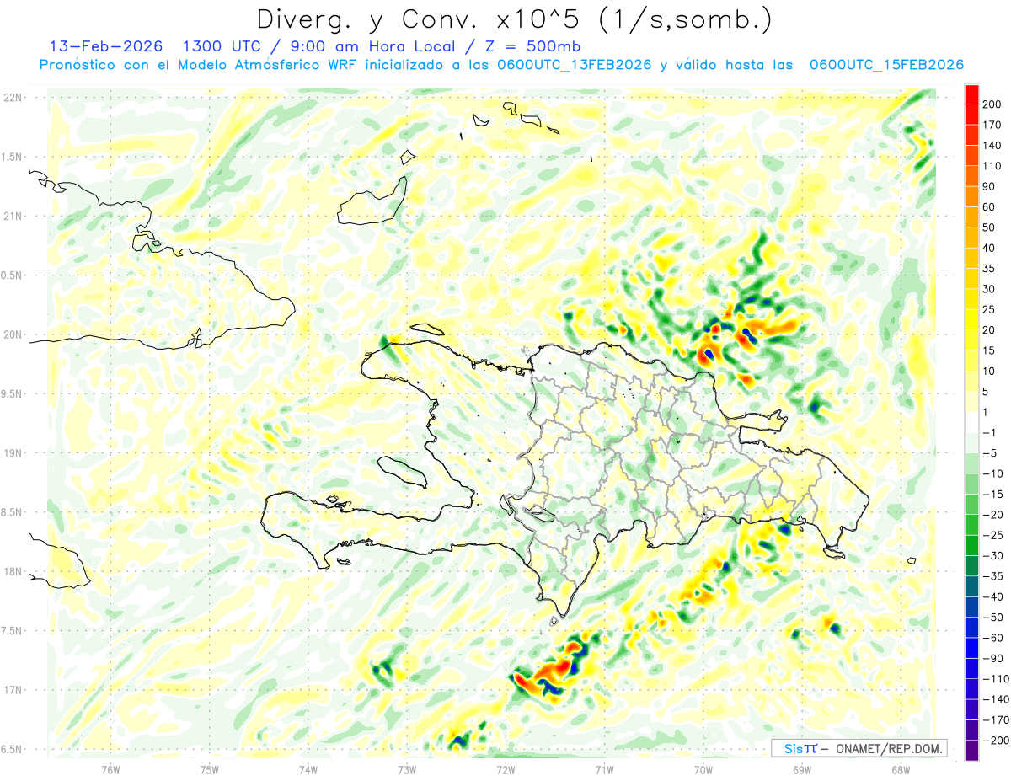Click the "-110" color bar value

pos(996,680)
